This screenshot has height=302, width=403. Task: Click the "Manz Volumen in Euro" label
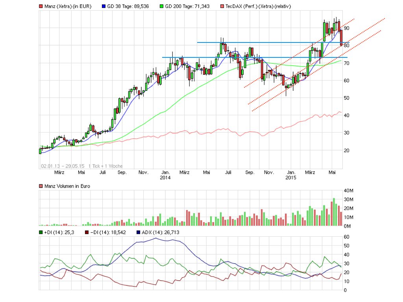pyautogui.click(x=67, y=186)
